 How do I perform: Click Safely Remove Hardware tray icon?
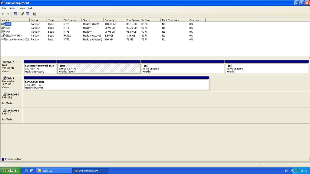point(297,171)
